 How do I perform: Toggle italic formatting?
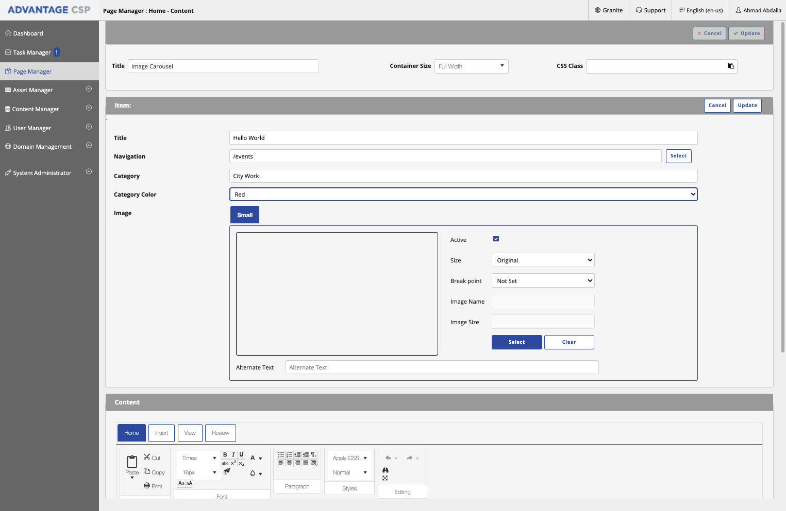click(233, 455)
